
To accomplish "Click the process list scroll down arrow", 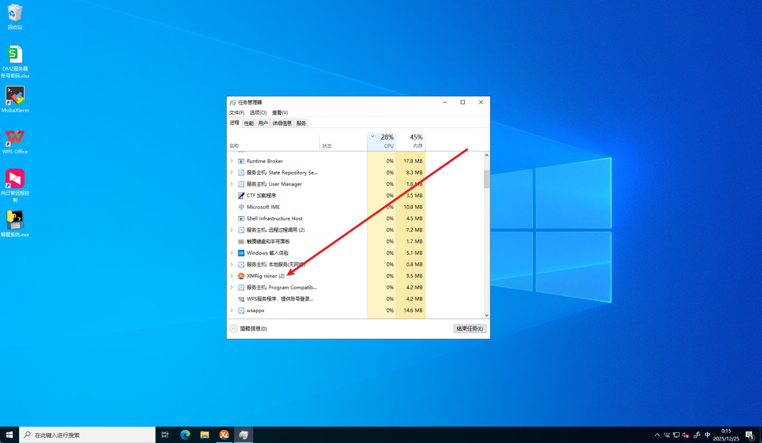I will click(487, 315).
